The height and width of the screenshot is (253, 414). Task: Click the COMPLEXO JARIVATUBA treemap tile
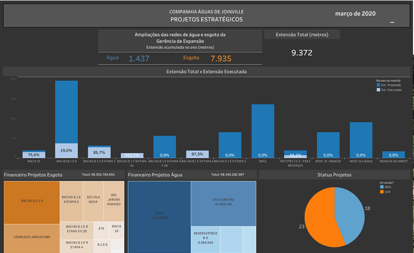pos(32,238)
